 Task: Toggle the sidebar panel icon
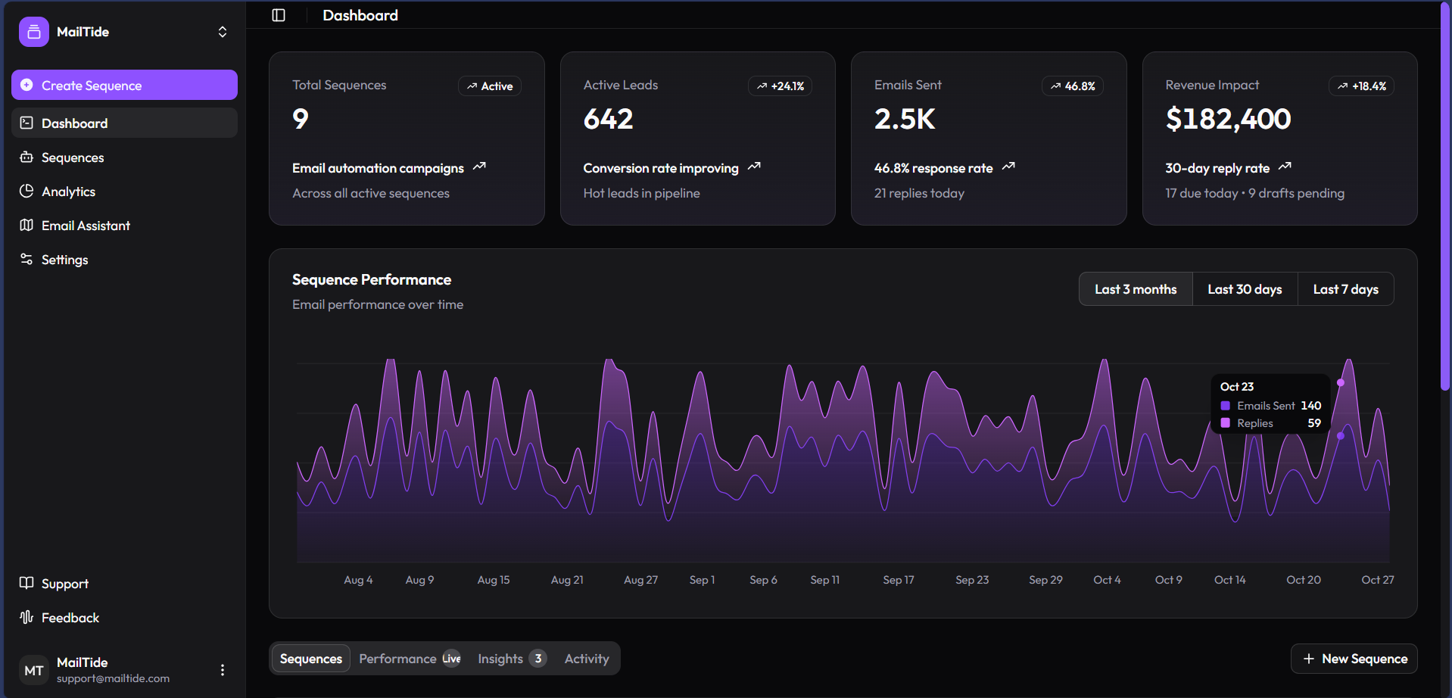tap(279, 15)
